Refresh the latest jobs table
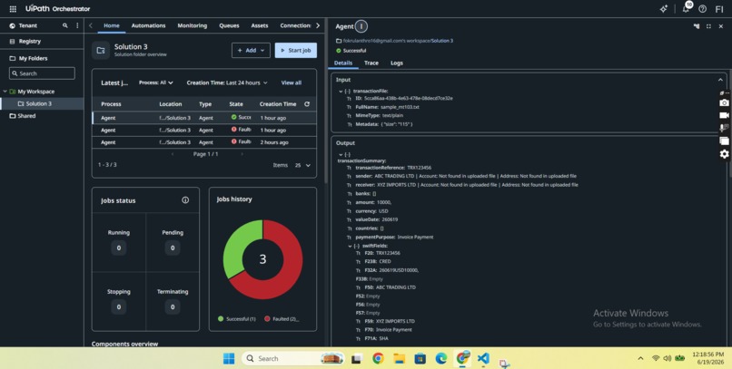Viewport: 732px width, 369px height. point(307,104)
